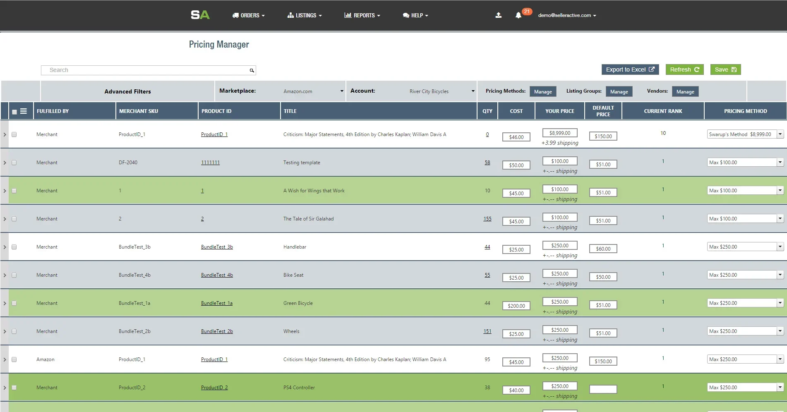
Task: Open the Reports menu
Action: [x=362, y=15]
